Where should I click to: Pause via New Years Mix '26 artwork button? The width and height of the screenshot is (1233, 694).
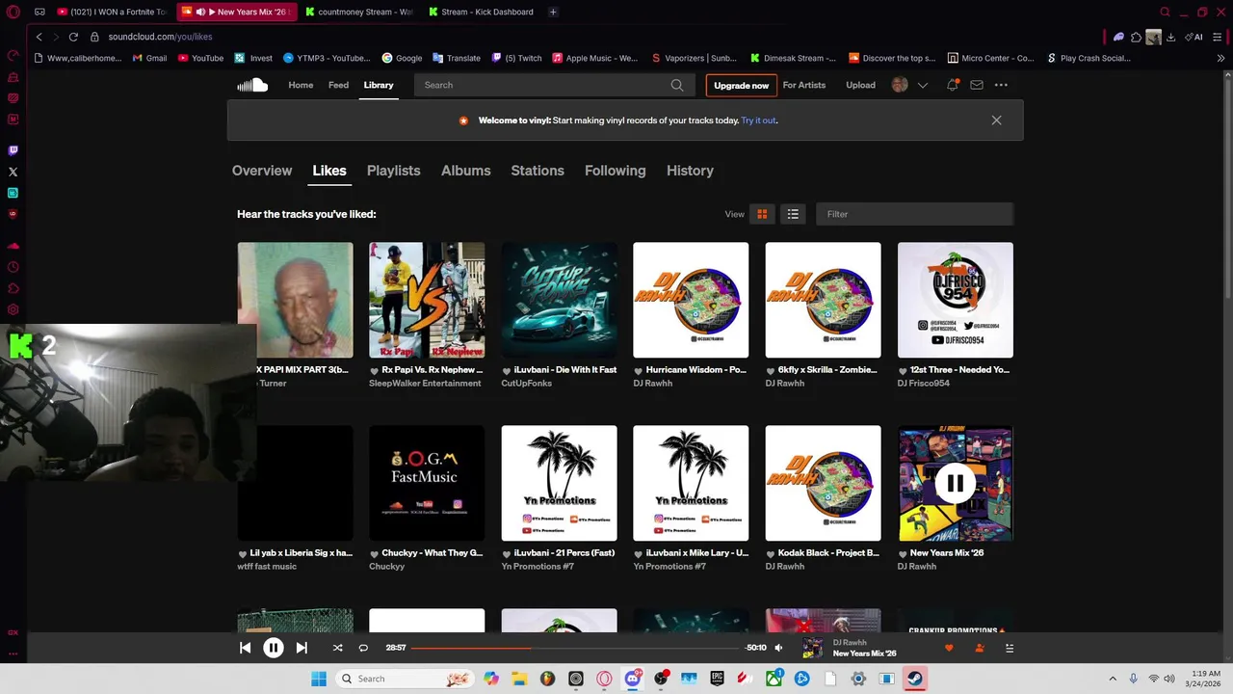pos(955,483)
